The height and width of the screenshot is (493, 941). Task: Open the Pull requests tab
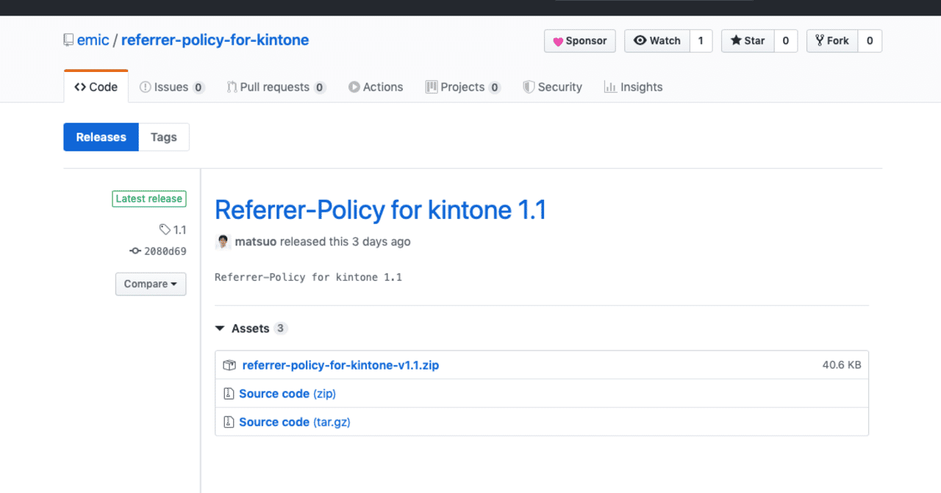[x=276, y=87]
